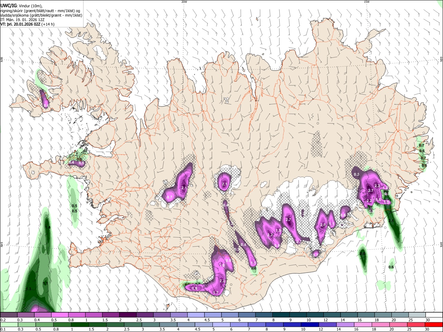Select the '1.7' snow value label
The width and height of the screenshot is (443, 332).
(x=216, y=293)
